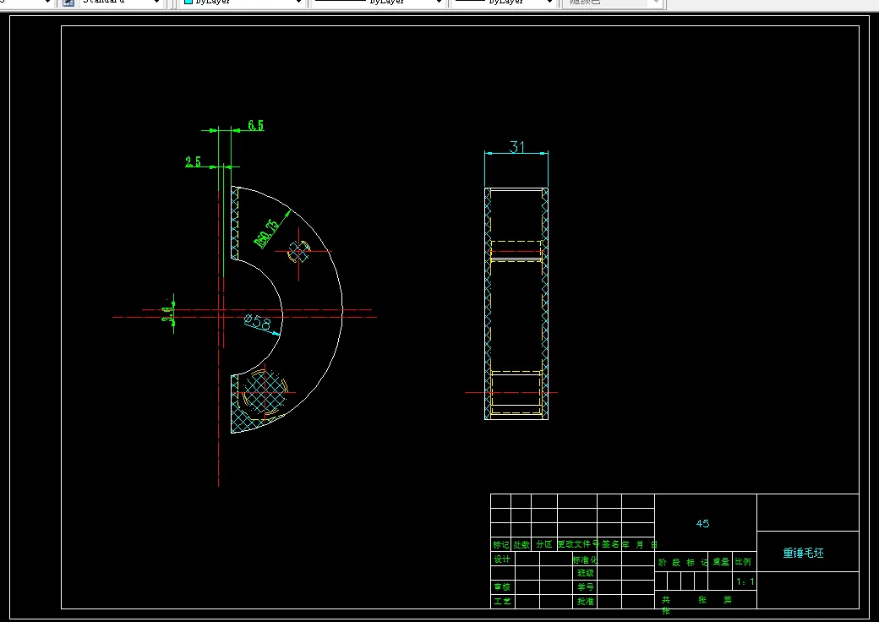Image resolution: width=879 pixels, height=622 pixels.
Task: Select the small hatched hole in the upper half-ring
Action: pyautogui.click(x=298, y=252)
